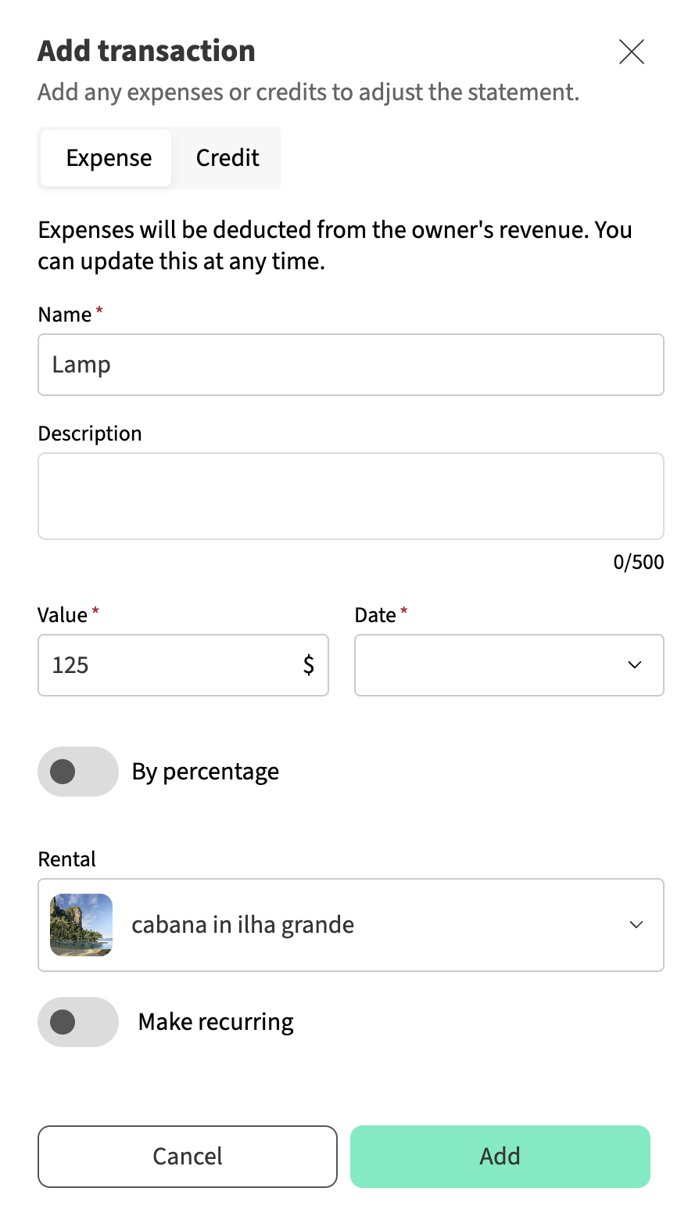Expand the Date dropdown chevron
The height and width of the screenshot is (1213, 688).
point(635,665)
